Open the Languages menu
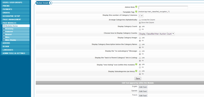 point(15,50)
